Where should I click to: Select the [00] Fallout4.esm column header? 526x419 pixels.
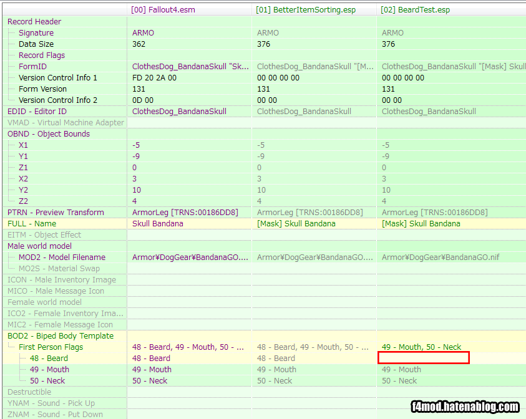point(189,10)
